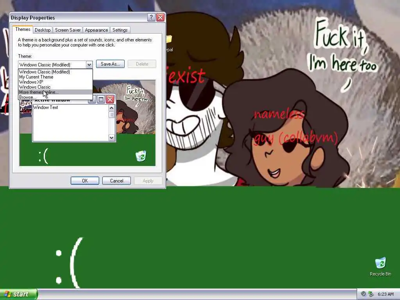Click the Window Text sample area
Viewport: 400px width, 300px height.
point(71,123)
